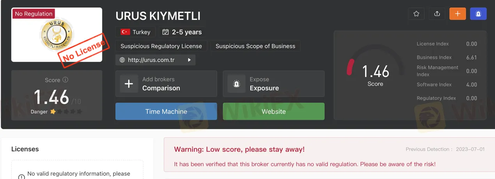Click the Turkey flag icon
Screen dimensions: 495x179
coord(125,32)
